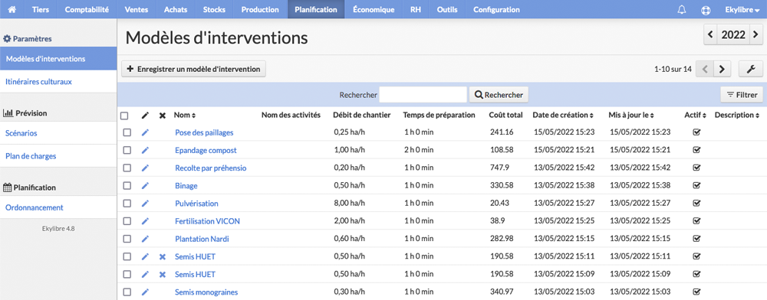Open the Ventes menu
767x300 pixels.
(137, 9)
